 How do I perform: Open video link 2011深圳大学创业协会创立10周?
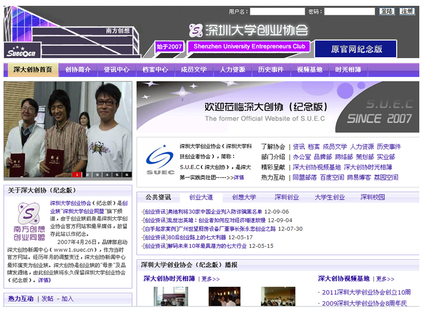366,292
